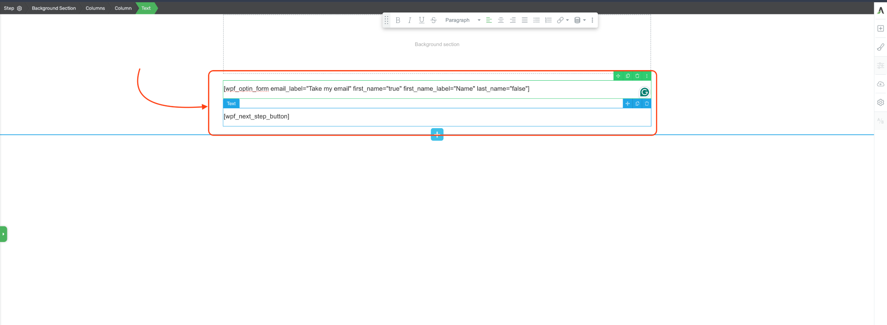The image size is (887, 325).
Task: Select the Column breadcrumb
Action: tap(123, 8)
